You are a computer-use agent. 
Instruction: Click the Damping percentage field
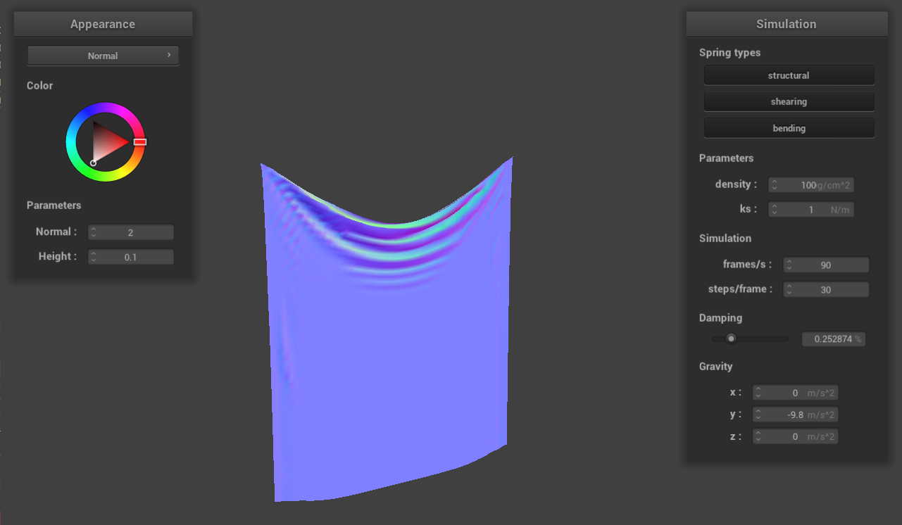click(x=833, y=339)
